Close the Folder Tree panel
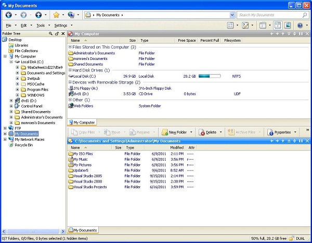This screenshot has width=312, height=243. (x=62, y=33)
